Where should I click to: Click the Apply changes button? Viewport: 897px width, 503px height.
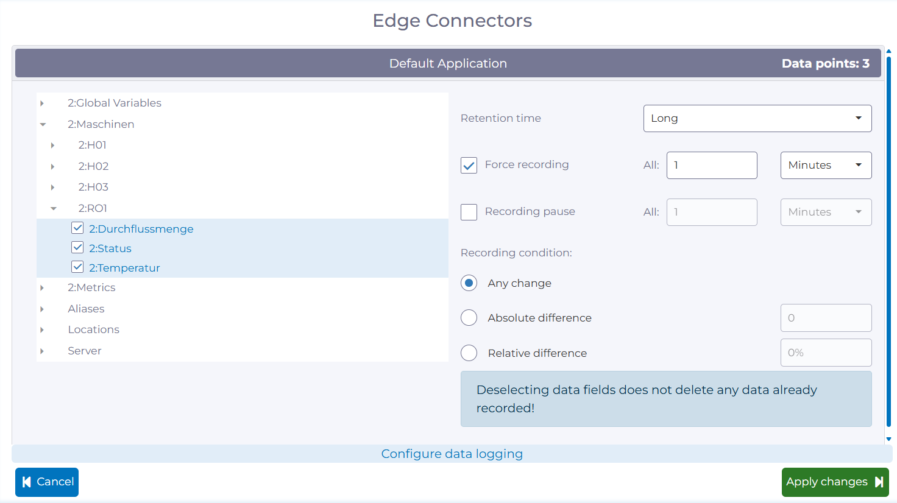[x=835, y=482]
